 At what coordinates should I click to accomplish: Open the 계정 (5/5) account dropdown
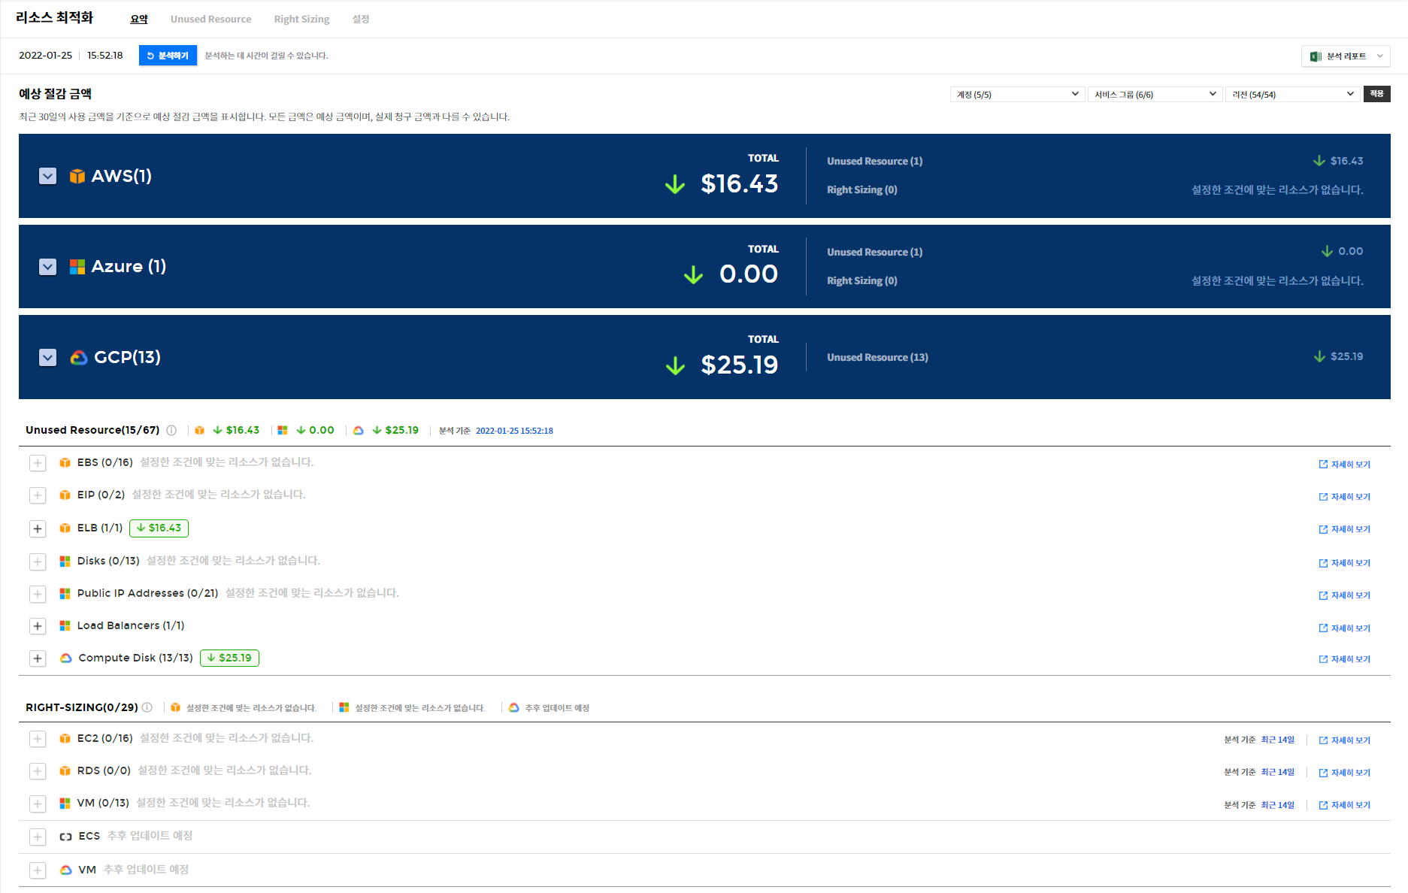click(1017, 94)
